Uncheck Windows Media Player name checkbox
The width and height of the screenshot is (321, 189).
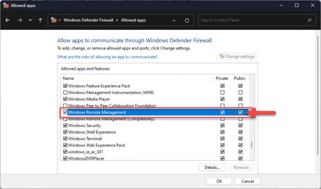click(65, 99)
